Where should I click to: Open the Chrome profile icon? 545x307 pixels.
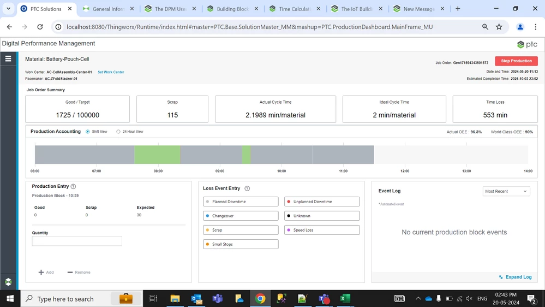point(520,27)
